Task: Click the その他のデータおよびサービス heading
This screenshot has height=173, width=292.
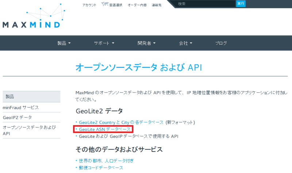Action: click(119, 149)
